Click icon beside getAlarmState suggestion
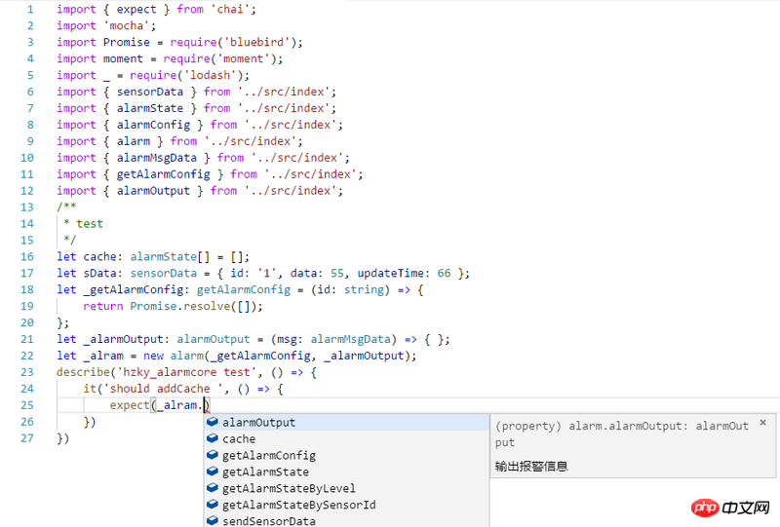 [x=213, y=471]
